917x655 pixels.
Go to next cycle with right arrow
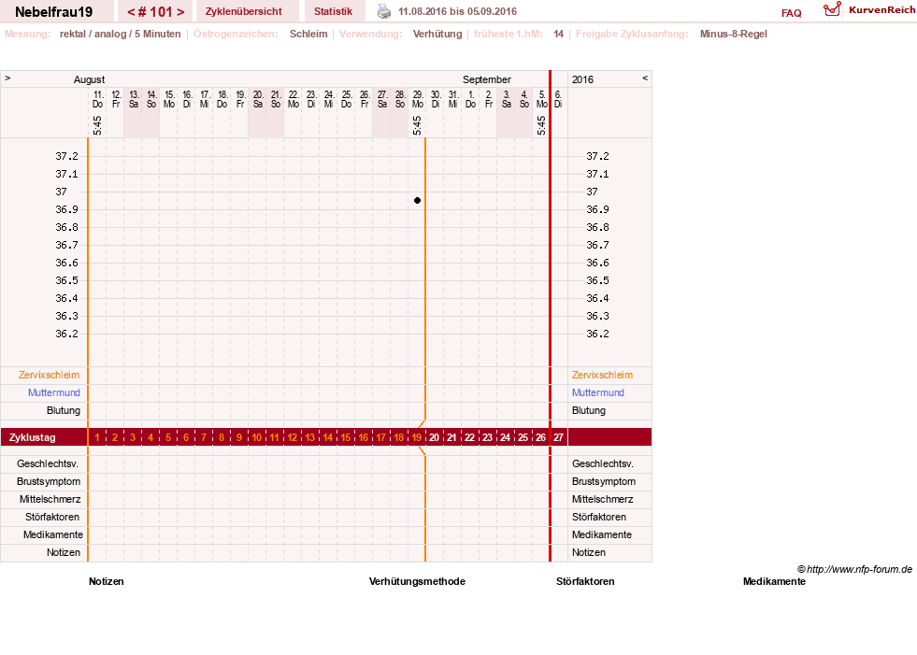coord(180,12)
